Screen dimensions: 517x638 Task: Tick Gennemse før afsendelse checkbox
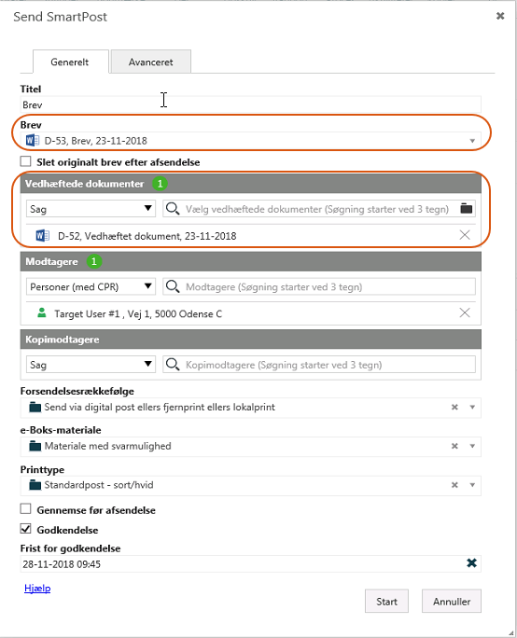[25, 509]
